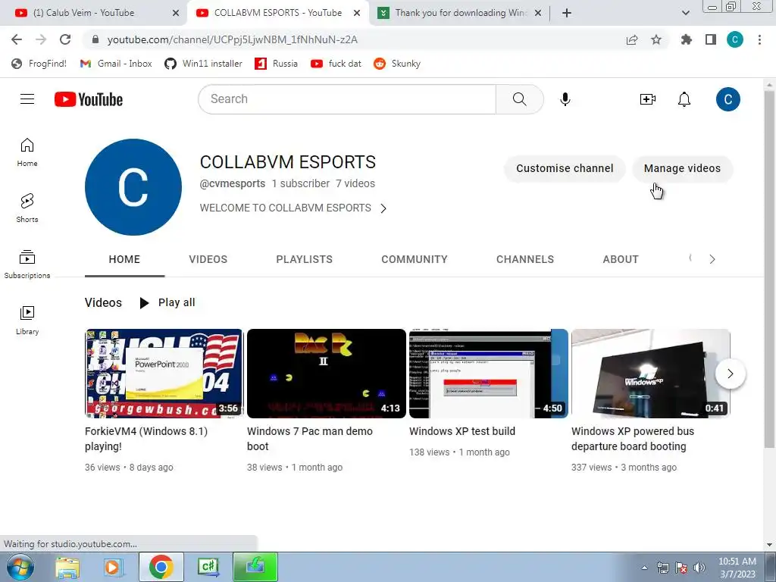This screenshot has width=776, height=582.
Task: Click the address bar URL
Action: (233, 39)
